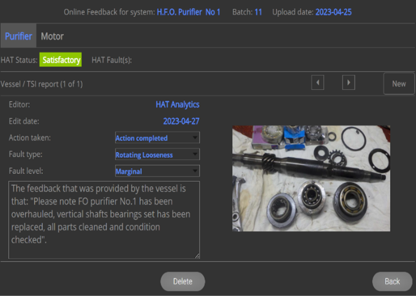416x296 pixels.
Task: Click the green Satisfactory status badge
Action: coord(60,60)
